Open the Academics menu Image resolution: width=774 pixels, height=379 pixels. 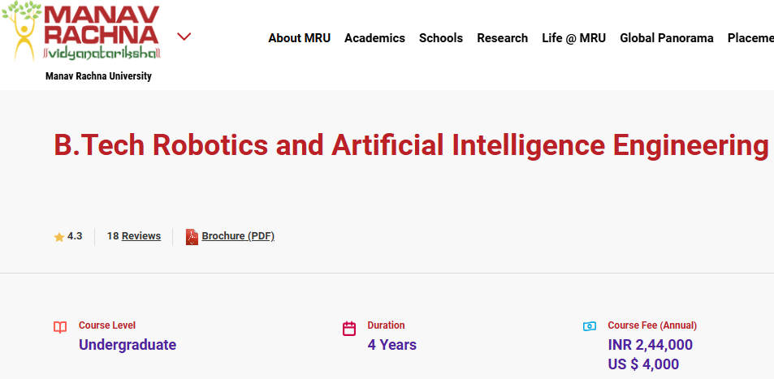374,38
